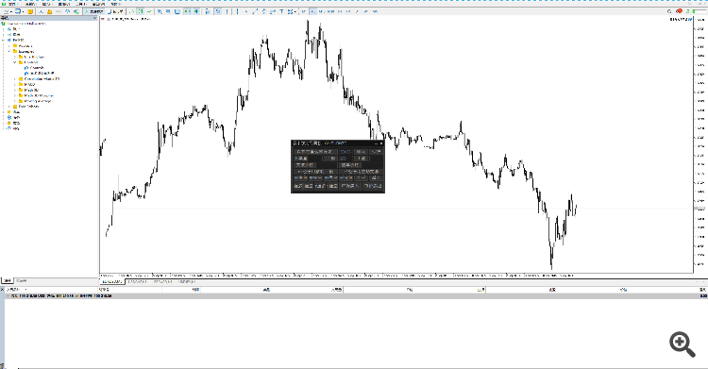Click the tile windows grid icon
The image size is (708, 369).
tap(177, 11)
